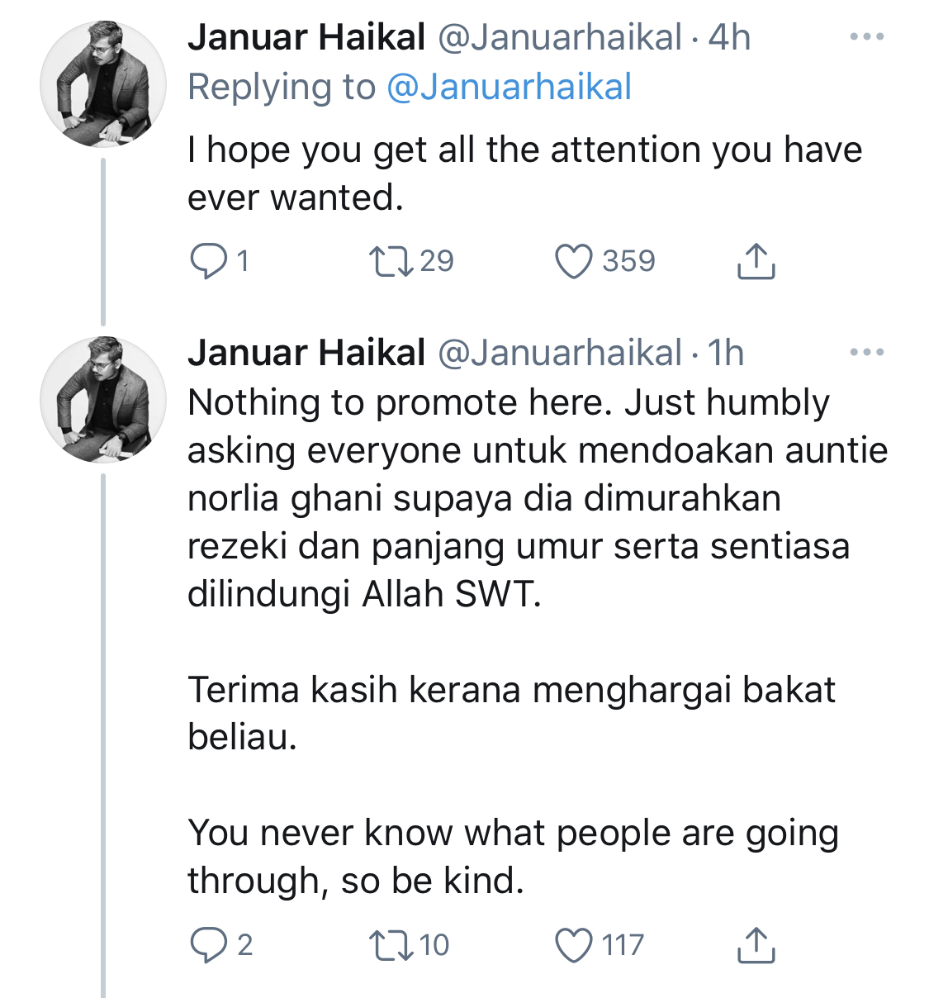Click Januar Haikal name on the 1h tweet

(x=306, y=353)
